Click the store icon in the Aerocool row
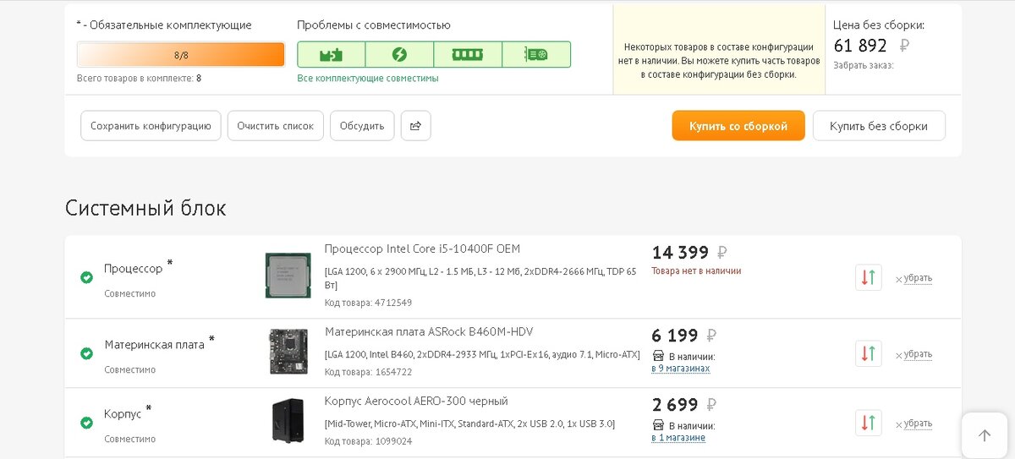 click(x=658, y=425)
